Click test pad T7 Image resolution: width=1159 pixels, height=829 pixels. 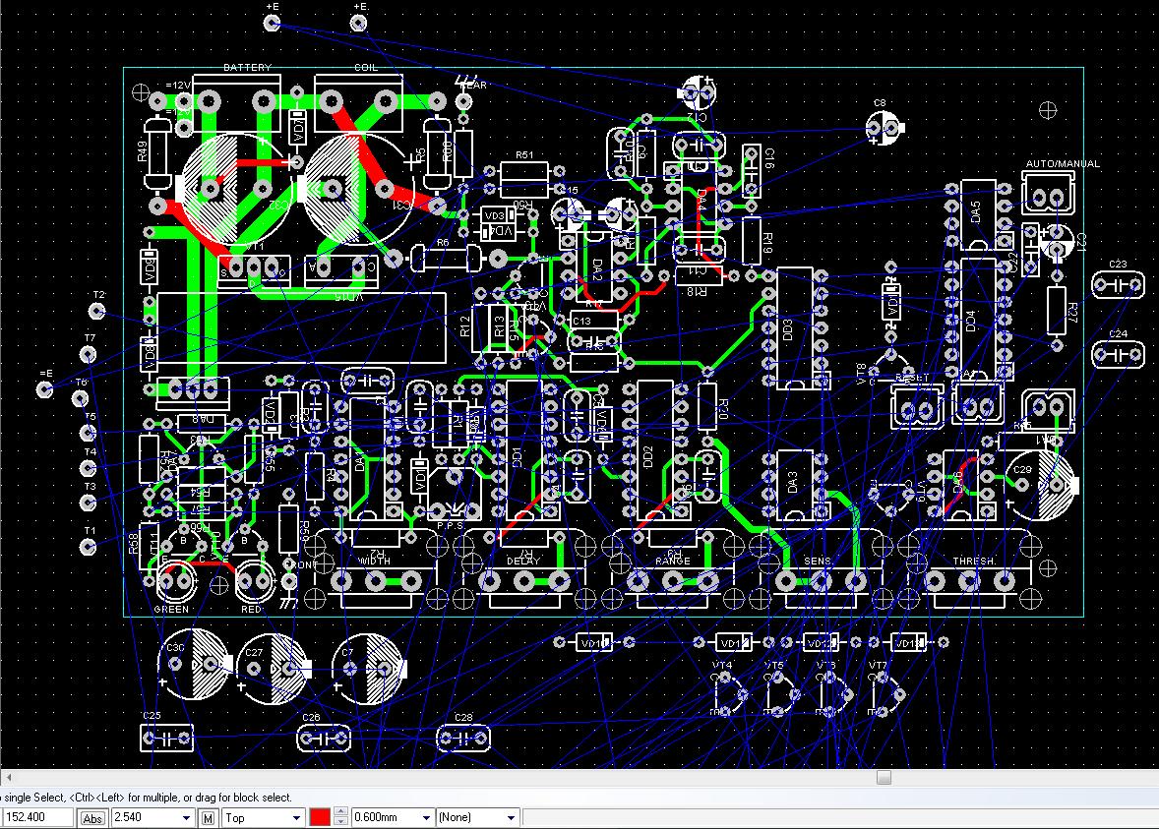click(88, 355)
